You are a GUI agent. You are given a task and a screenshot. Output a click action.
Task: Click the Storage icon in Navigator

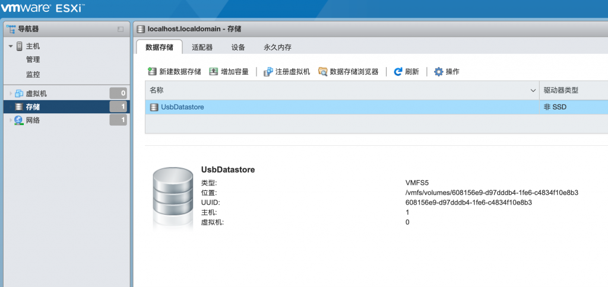tap(19, 107)
